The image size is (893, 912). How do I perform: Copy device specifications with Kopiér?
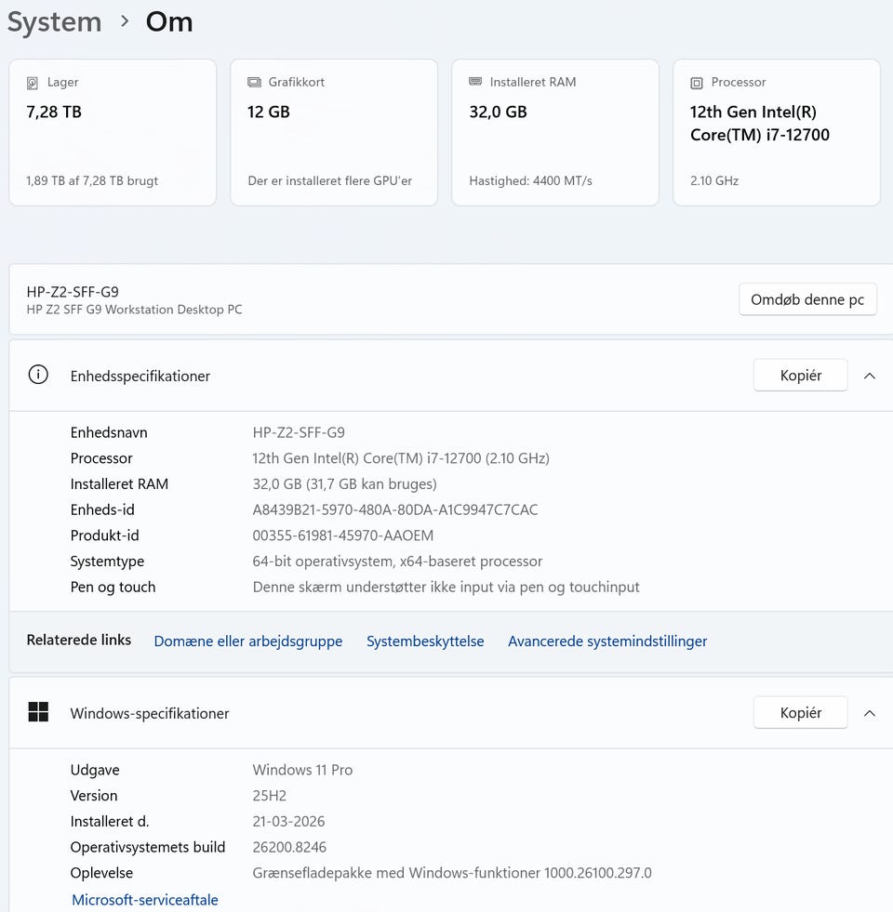click(x=800, y=376)
